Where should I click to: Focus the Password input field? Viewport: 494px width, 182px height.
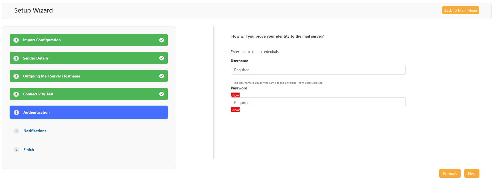(x=318, y=103)
